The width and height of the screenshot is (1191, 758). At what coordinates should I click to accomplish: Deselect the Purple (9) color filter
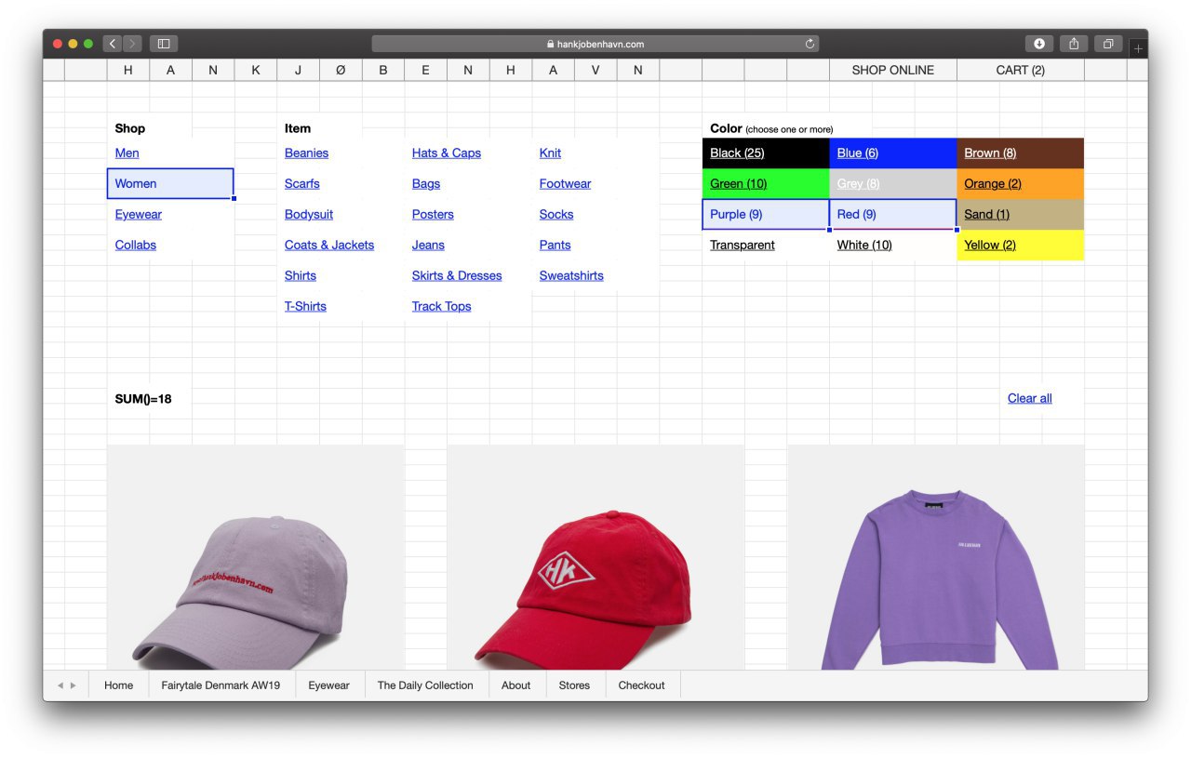pos(766,214)
